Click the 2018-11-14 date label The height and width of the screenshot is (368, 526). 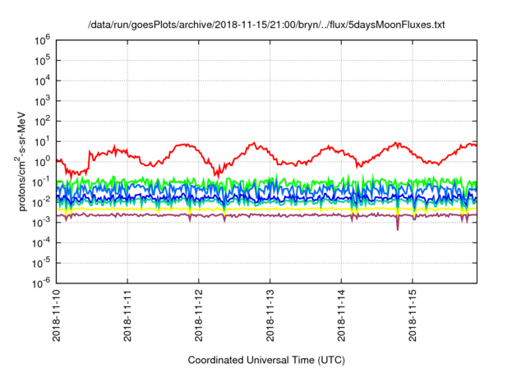341,315
